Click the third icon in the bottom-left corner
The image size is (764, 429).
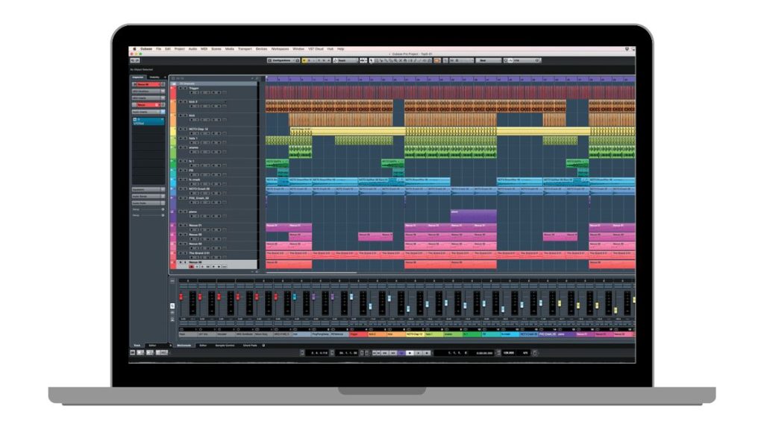click(x=149, y=352)
